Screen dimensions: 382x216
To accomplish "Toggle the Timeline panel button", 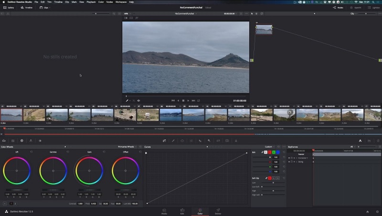I will click(x=27, y=8).
